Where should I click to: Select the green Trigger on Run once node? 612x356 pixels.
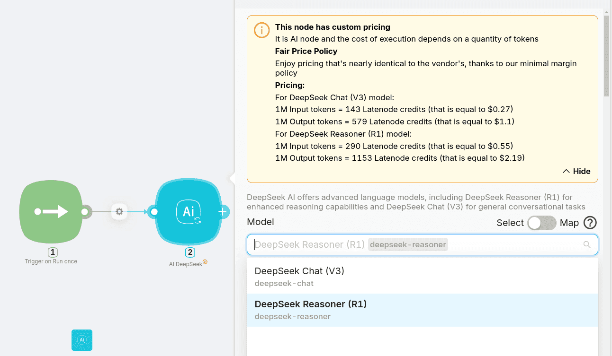(x=51, y=212)
